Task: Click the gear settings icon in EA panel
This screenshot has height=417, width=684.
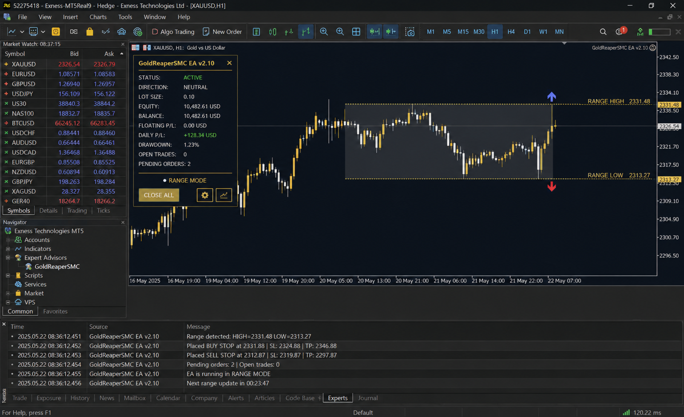Action: click(205, 195)
